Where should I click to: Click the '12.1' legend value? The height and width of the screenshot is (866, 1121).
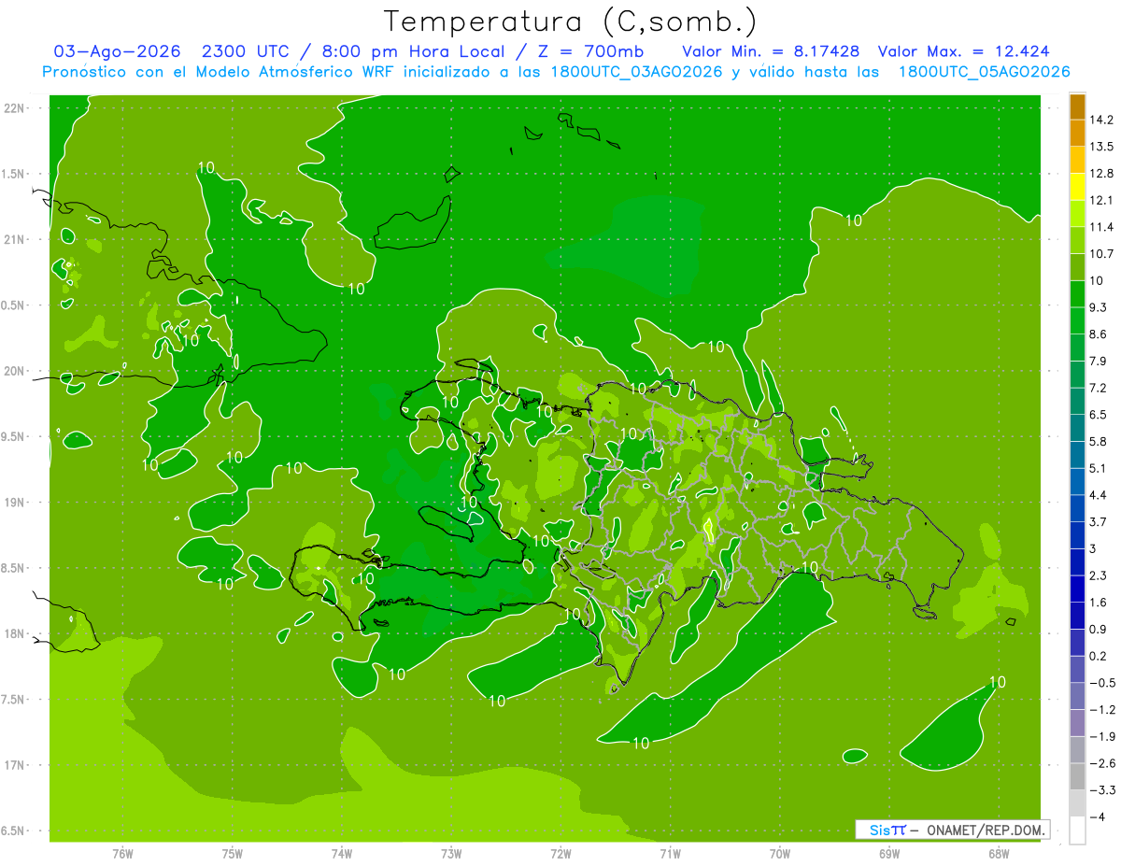coord(1101,200)
